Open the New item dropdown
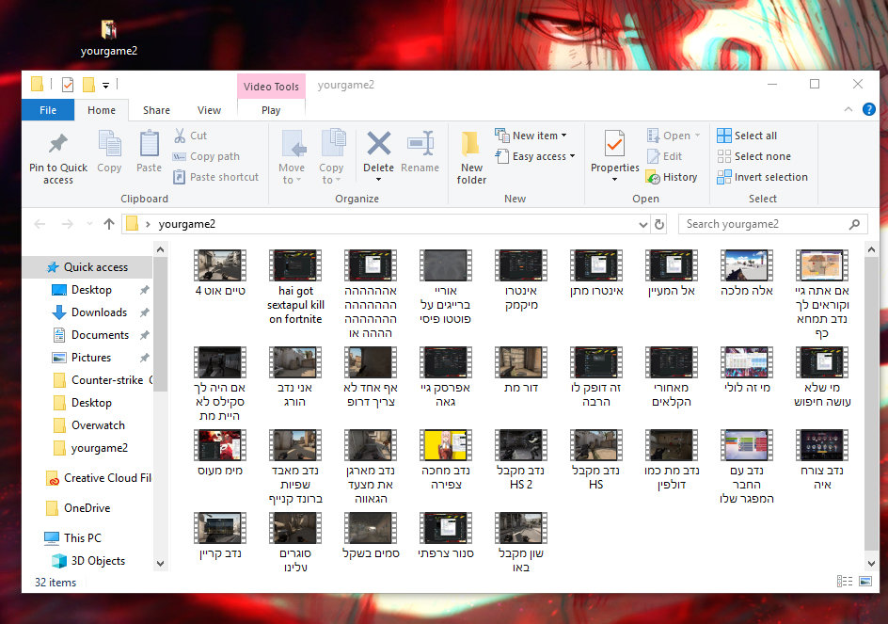888x624 pixels. (531, 136)
